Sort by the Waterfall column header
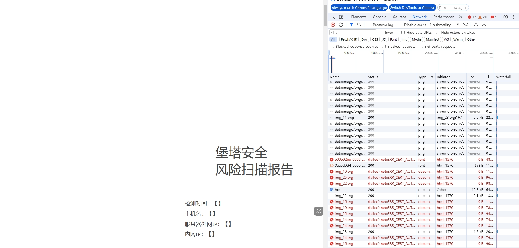 pyautogui.click(x=507, y=77)
